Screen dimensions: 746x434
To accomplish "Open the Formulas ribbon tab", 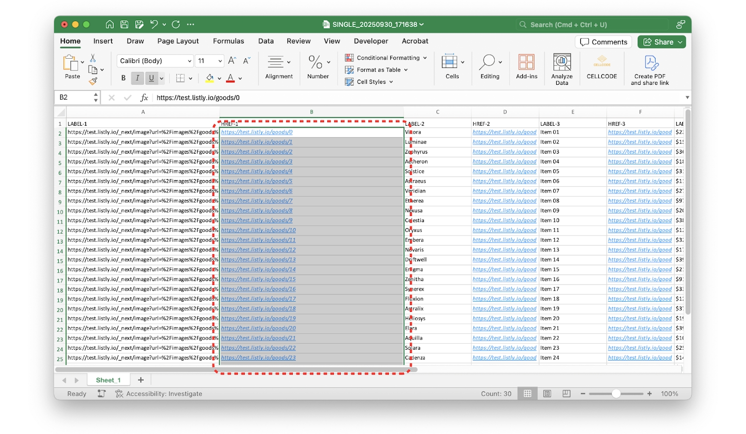I will click(x=228, y=41).
